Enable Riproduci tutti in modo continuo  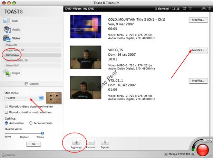[x=6, y=112]
